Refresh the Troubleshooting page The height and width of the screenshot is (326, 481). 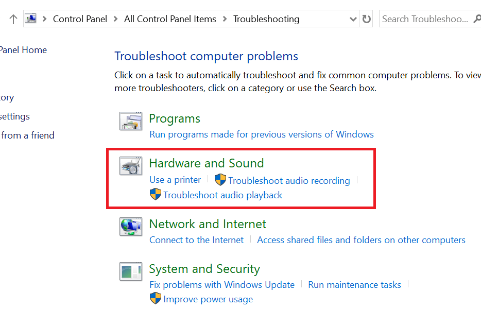tap(366, 19)
